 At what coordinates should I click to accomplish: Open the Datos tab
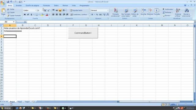pyautogui.click(x=56, y=5)
